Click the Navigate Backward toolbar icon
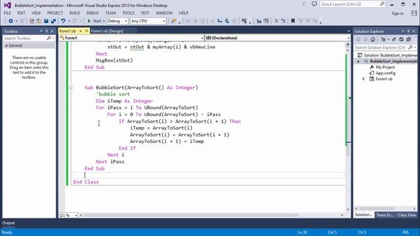 click(10, 21)
